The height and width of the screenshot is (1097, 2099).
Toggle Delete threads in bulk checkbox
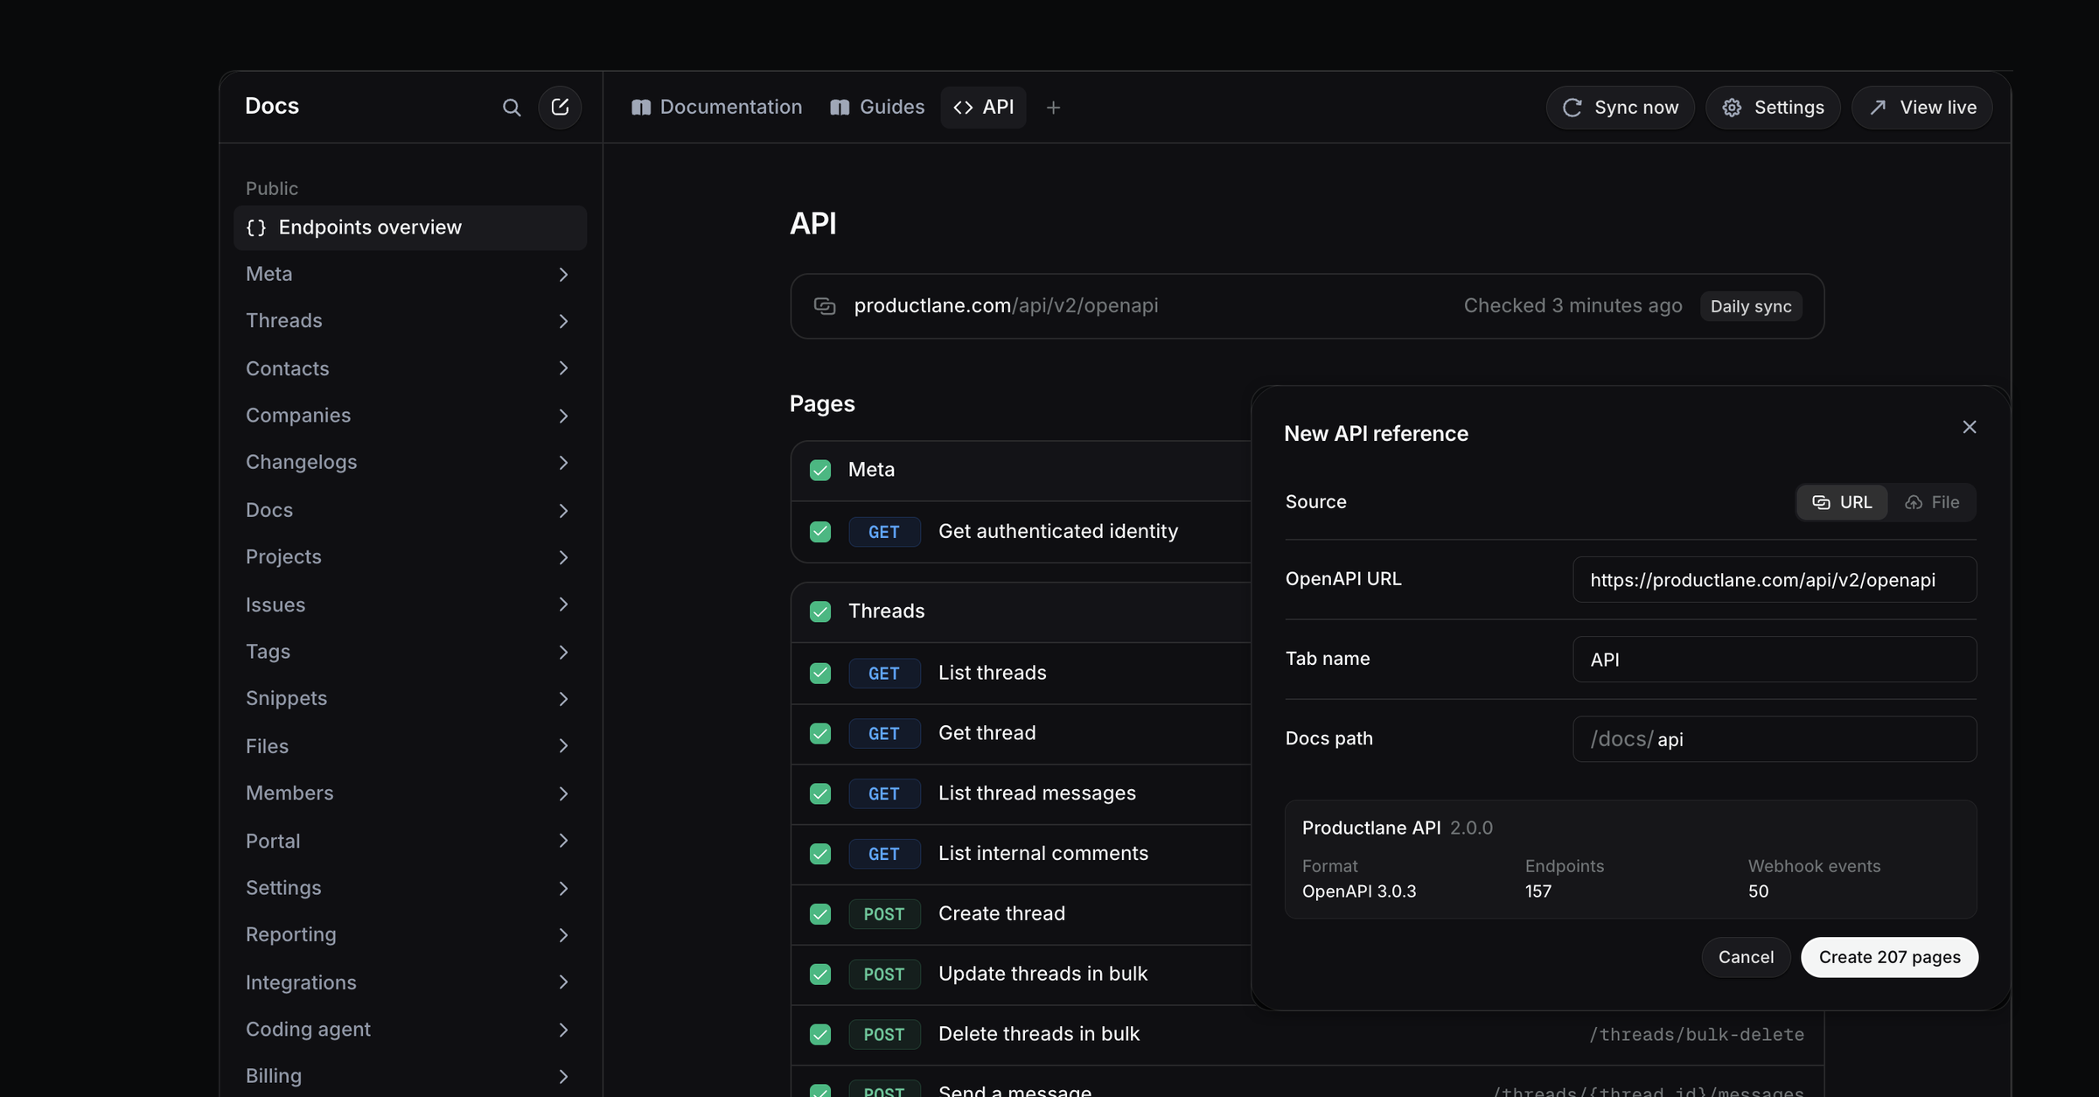(820, 1034)
